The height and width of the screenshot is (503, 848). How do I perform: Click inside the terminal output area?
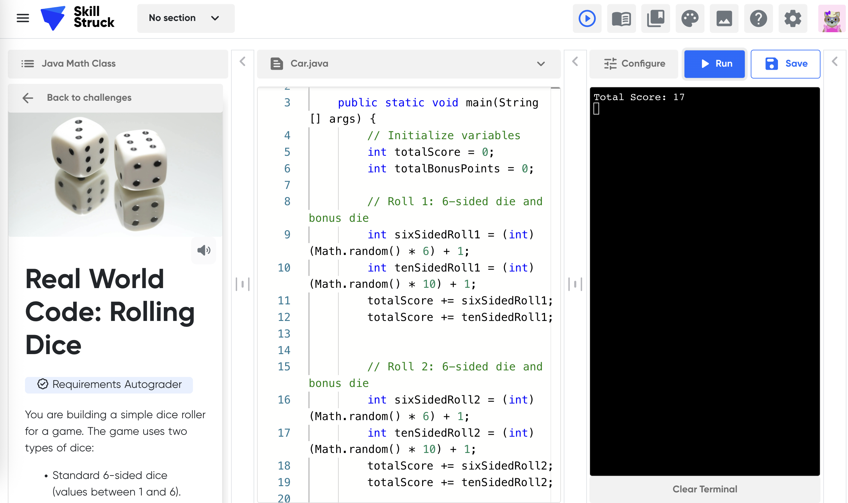(705, 281)
